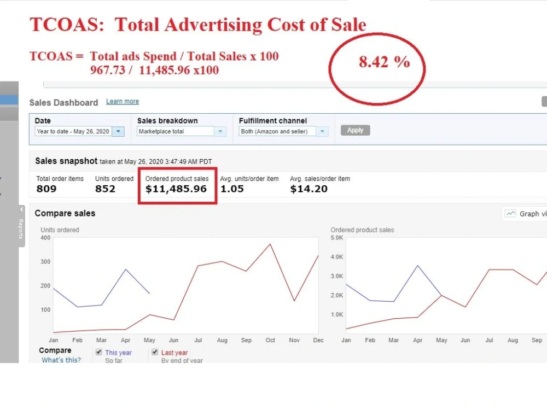Click the Avg. sales/order item value $14.20

(309, 189)
